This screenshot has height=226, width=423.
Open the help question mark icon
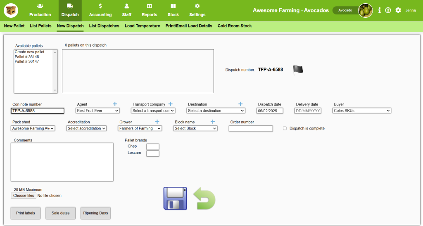pyautogui.click(x=388, y=10)
